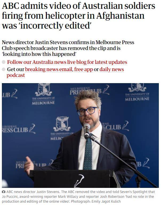
Task: Click the photo caption text about Seven's Spotlight
Action: (78, 196)
